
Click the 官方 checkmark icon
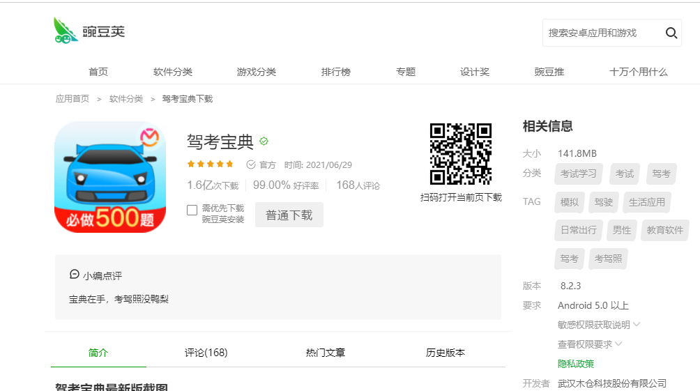tap(251, 164)
